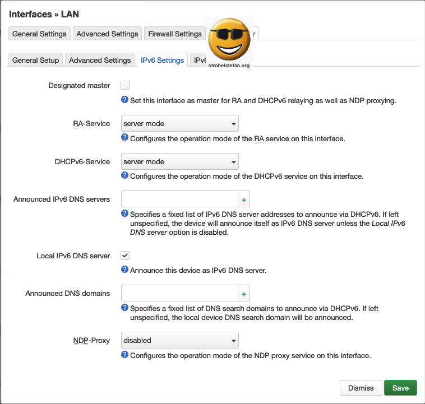Click help icon under Local IPv6 DNS server

click(125, 270)
